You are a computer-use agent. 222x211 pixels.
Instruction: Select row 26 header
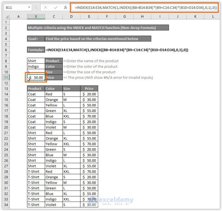(6, 161)
